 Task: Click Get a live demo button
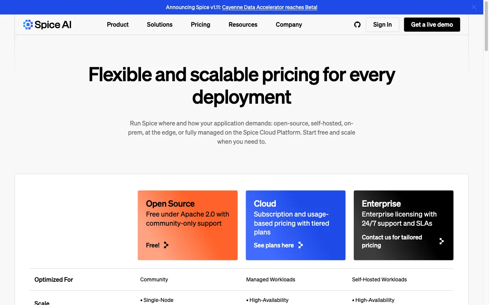click(432, 24)
